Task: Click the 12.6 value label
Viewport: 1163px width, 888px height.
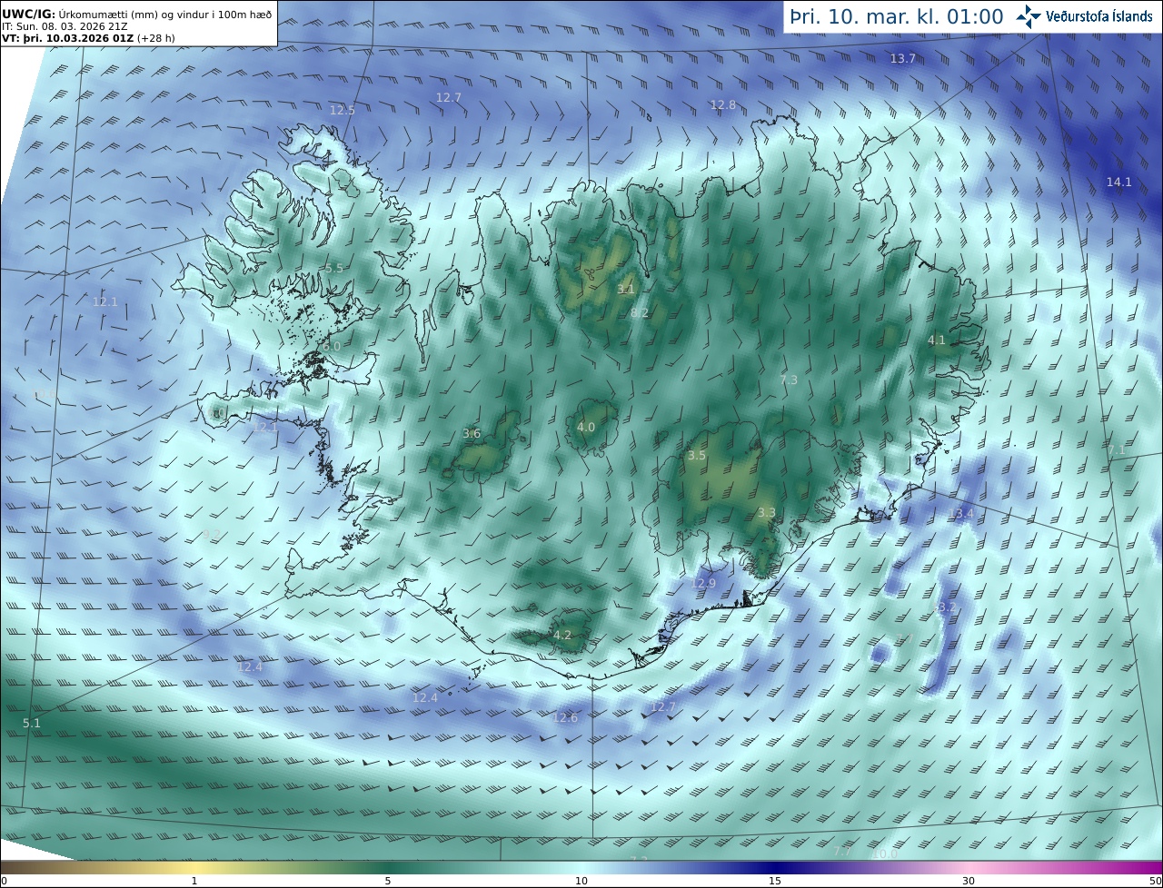Action: 564,717
